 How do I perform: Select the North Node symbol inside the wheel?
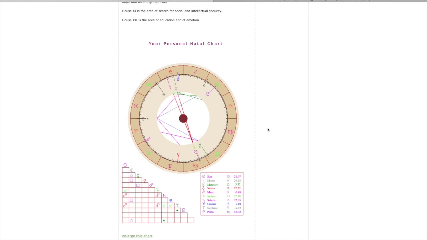coord(164,94)
